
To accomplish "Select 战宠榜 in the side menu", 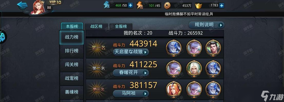I will 72,78.
